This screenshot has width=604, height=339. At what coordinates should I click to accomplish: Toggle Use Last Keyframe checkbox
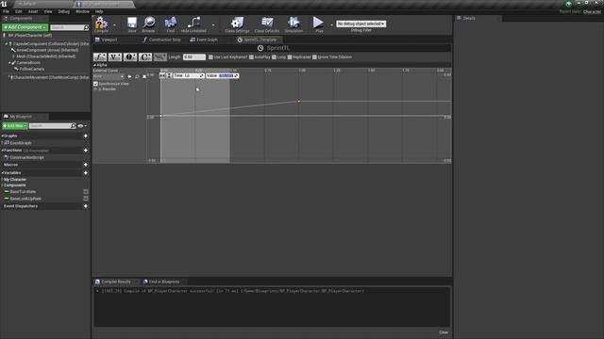(x=210, y=56)
